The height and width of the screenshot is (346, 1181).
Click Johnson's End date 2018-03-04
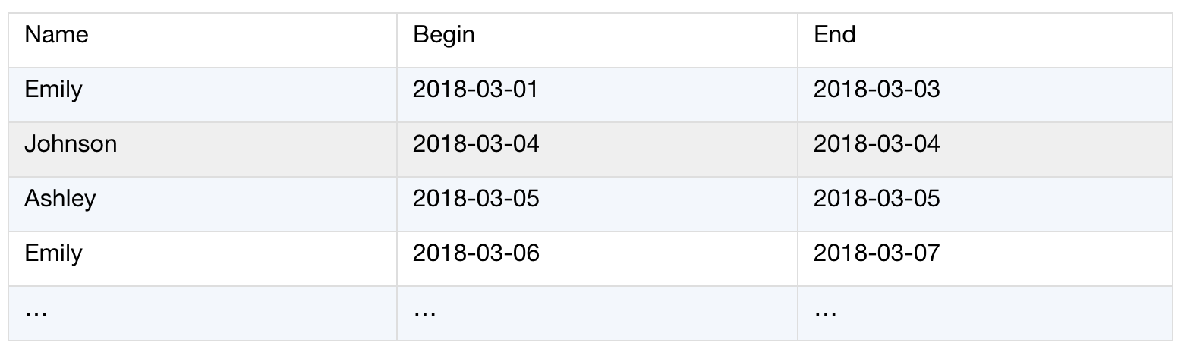876,144
